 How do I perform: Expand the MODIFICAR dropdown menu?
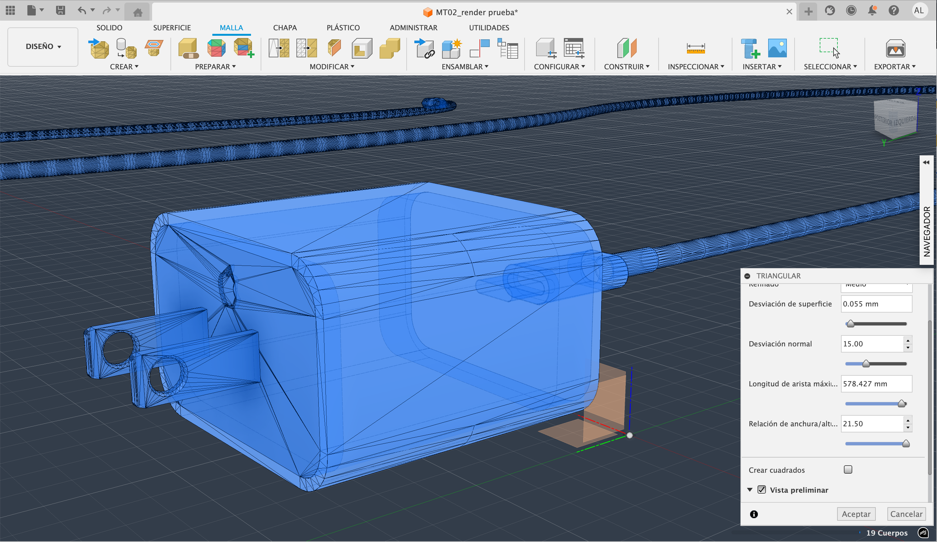[332, 67]
